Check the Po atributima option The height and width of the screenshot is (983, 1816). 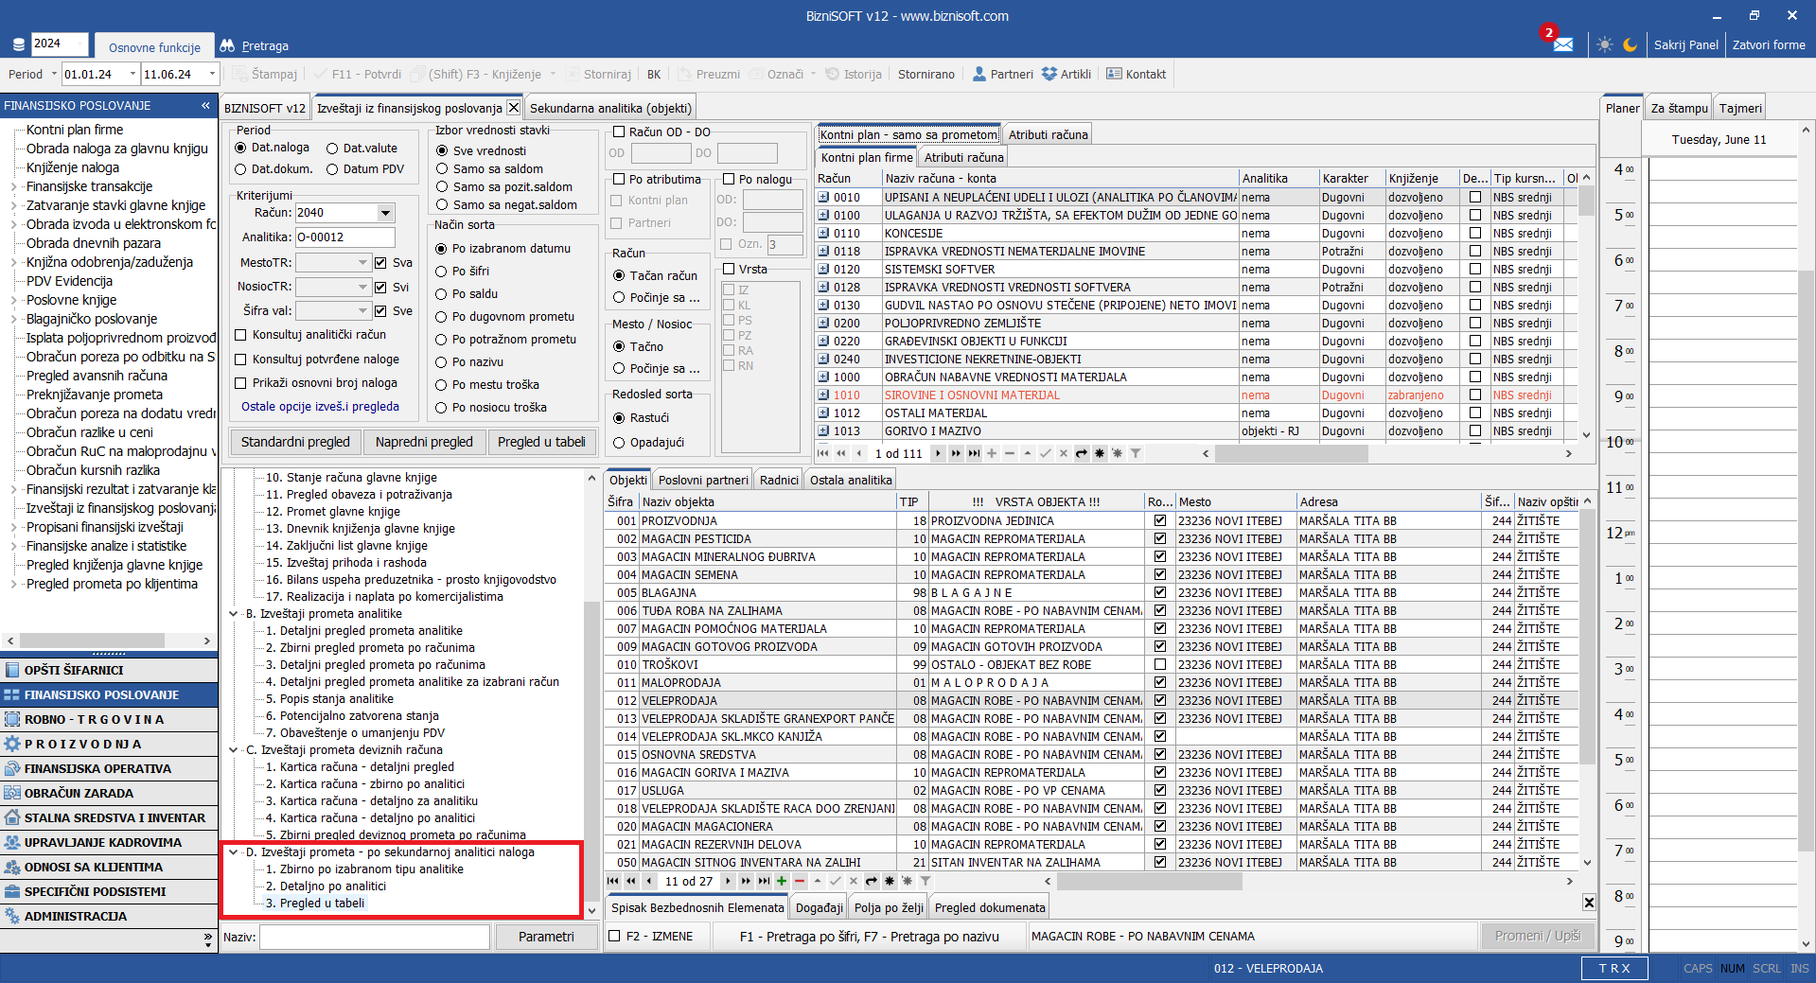coord(619,179)
